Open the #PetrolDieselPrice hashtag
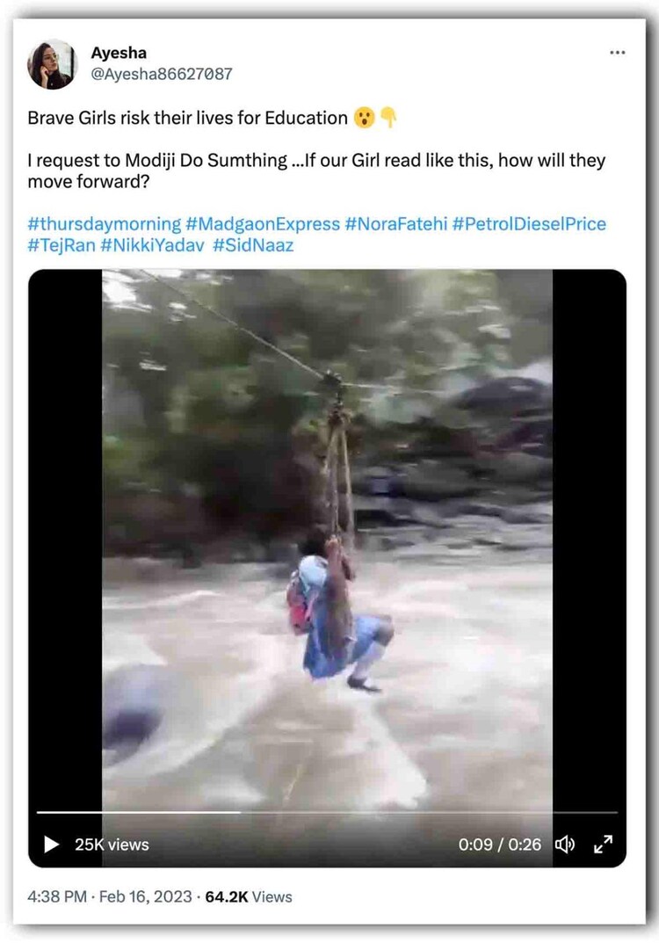 pos(529,224)
